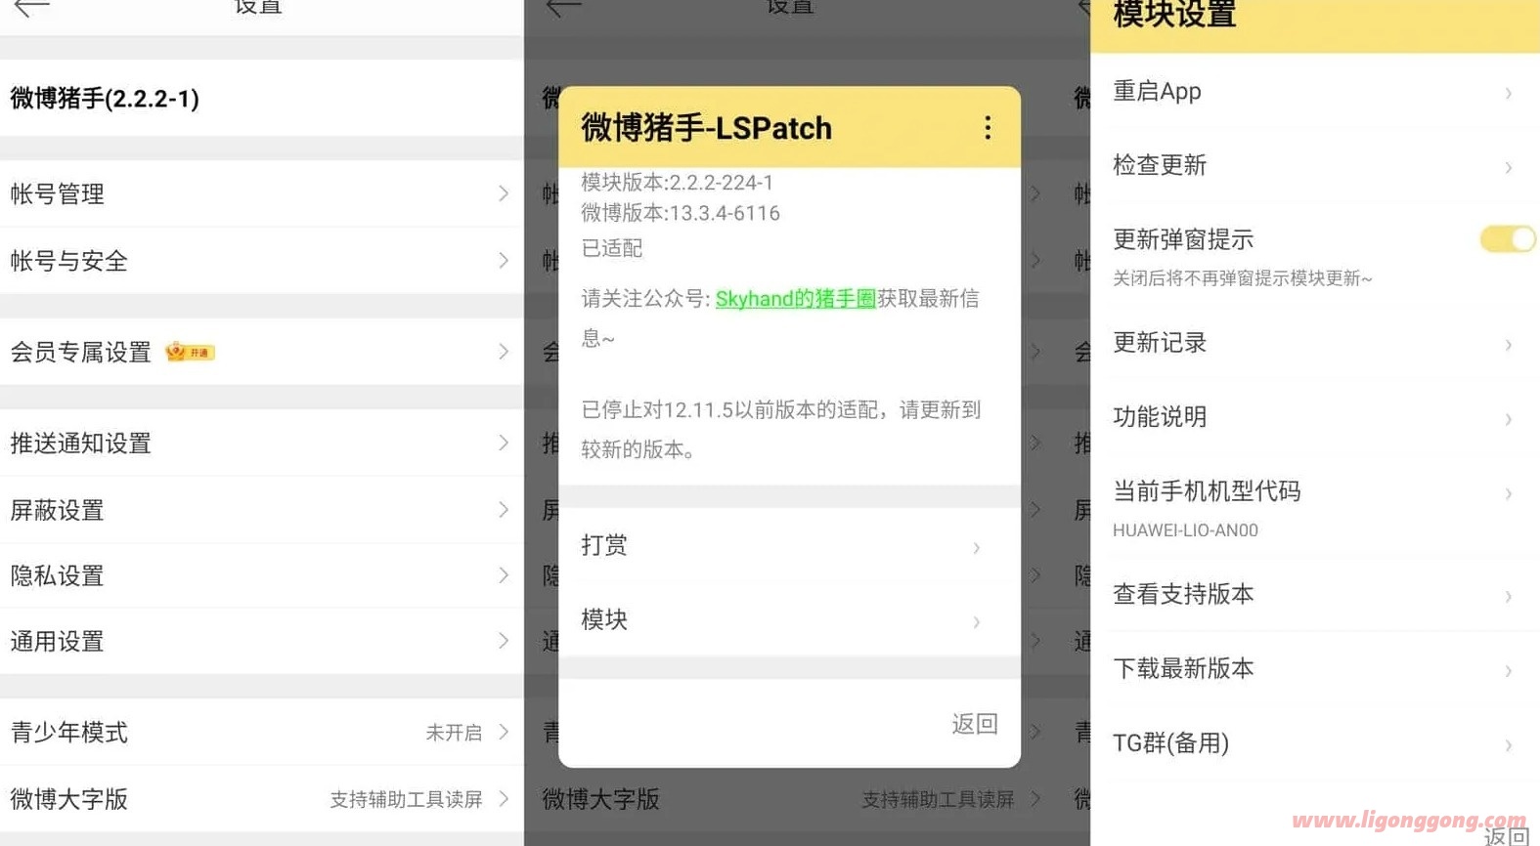Open 会员专属设置 row
This screenshot has width=1540, height=846.
pyautogui.click(x=262, y=352)
